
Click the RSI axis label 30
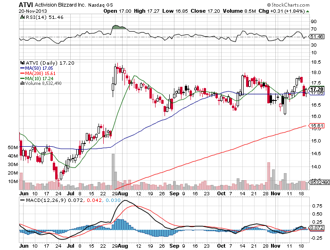[313, 45]
